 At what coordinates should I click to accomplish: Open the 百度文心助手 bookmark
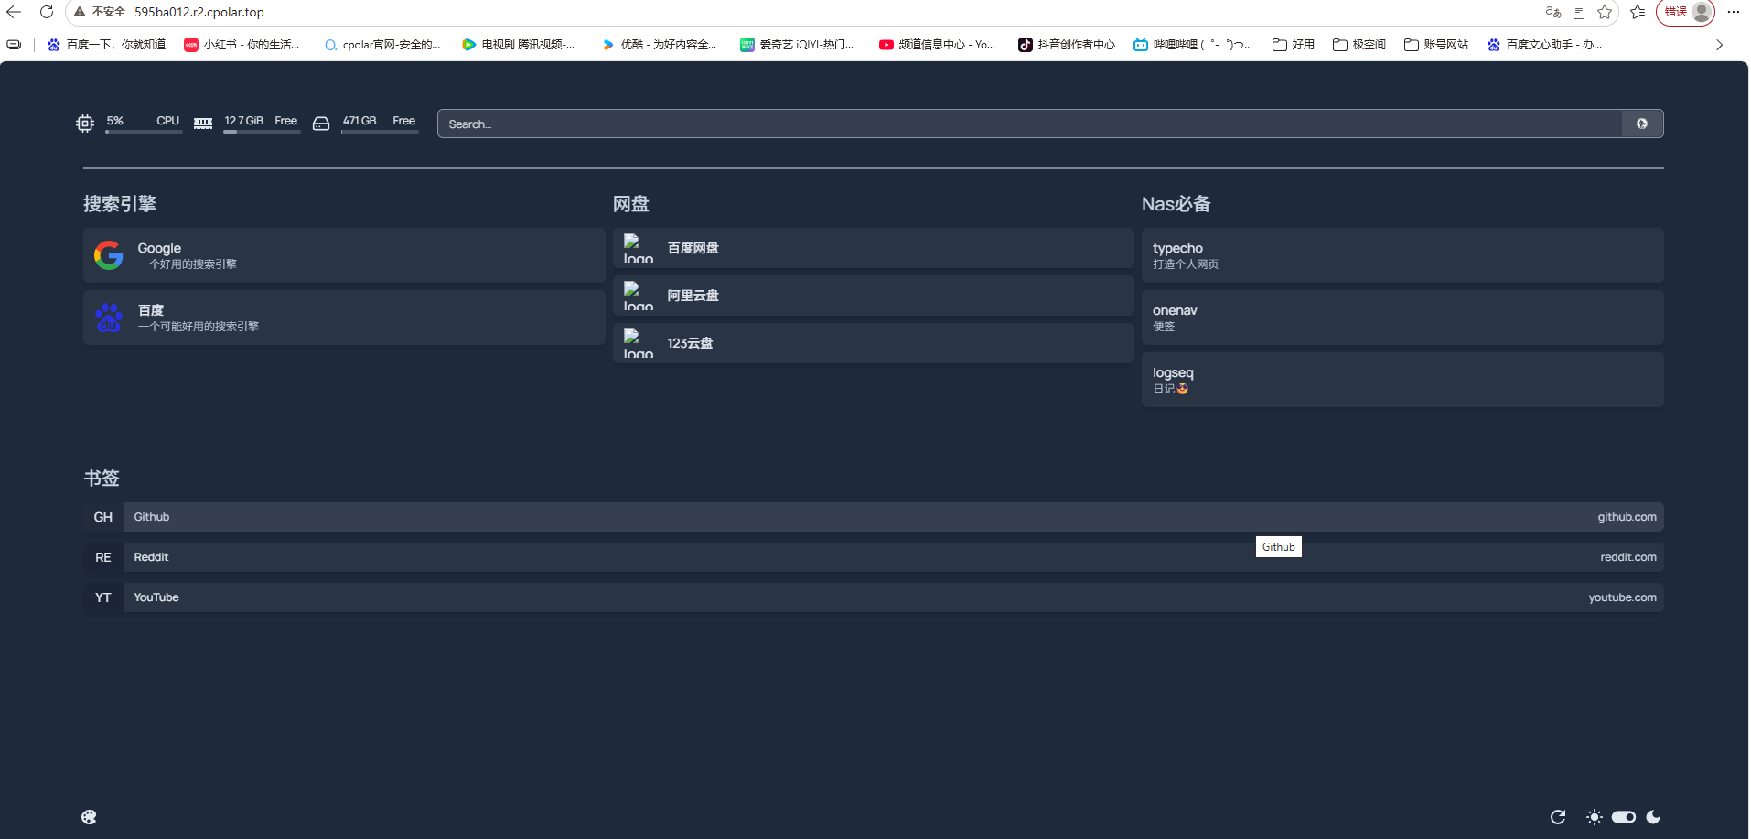[x=1544, y=45]
